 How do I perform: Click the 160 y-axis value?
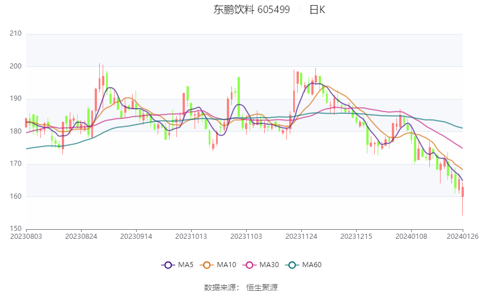[16, 196]
